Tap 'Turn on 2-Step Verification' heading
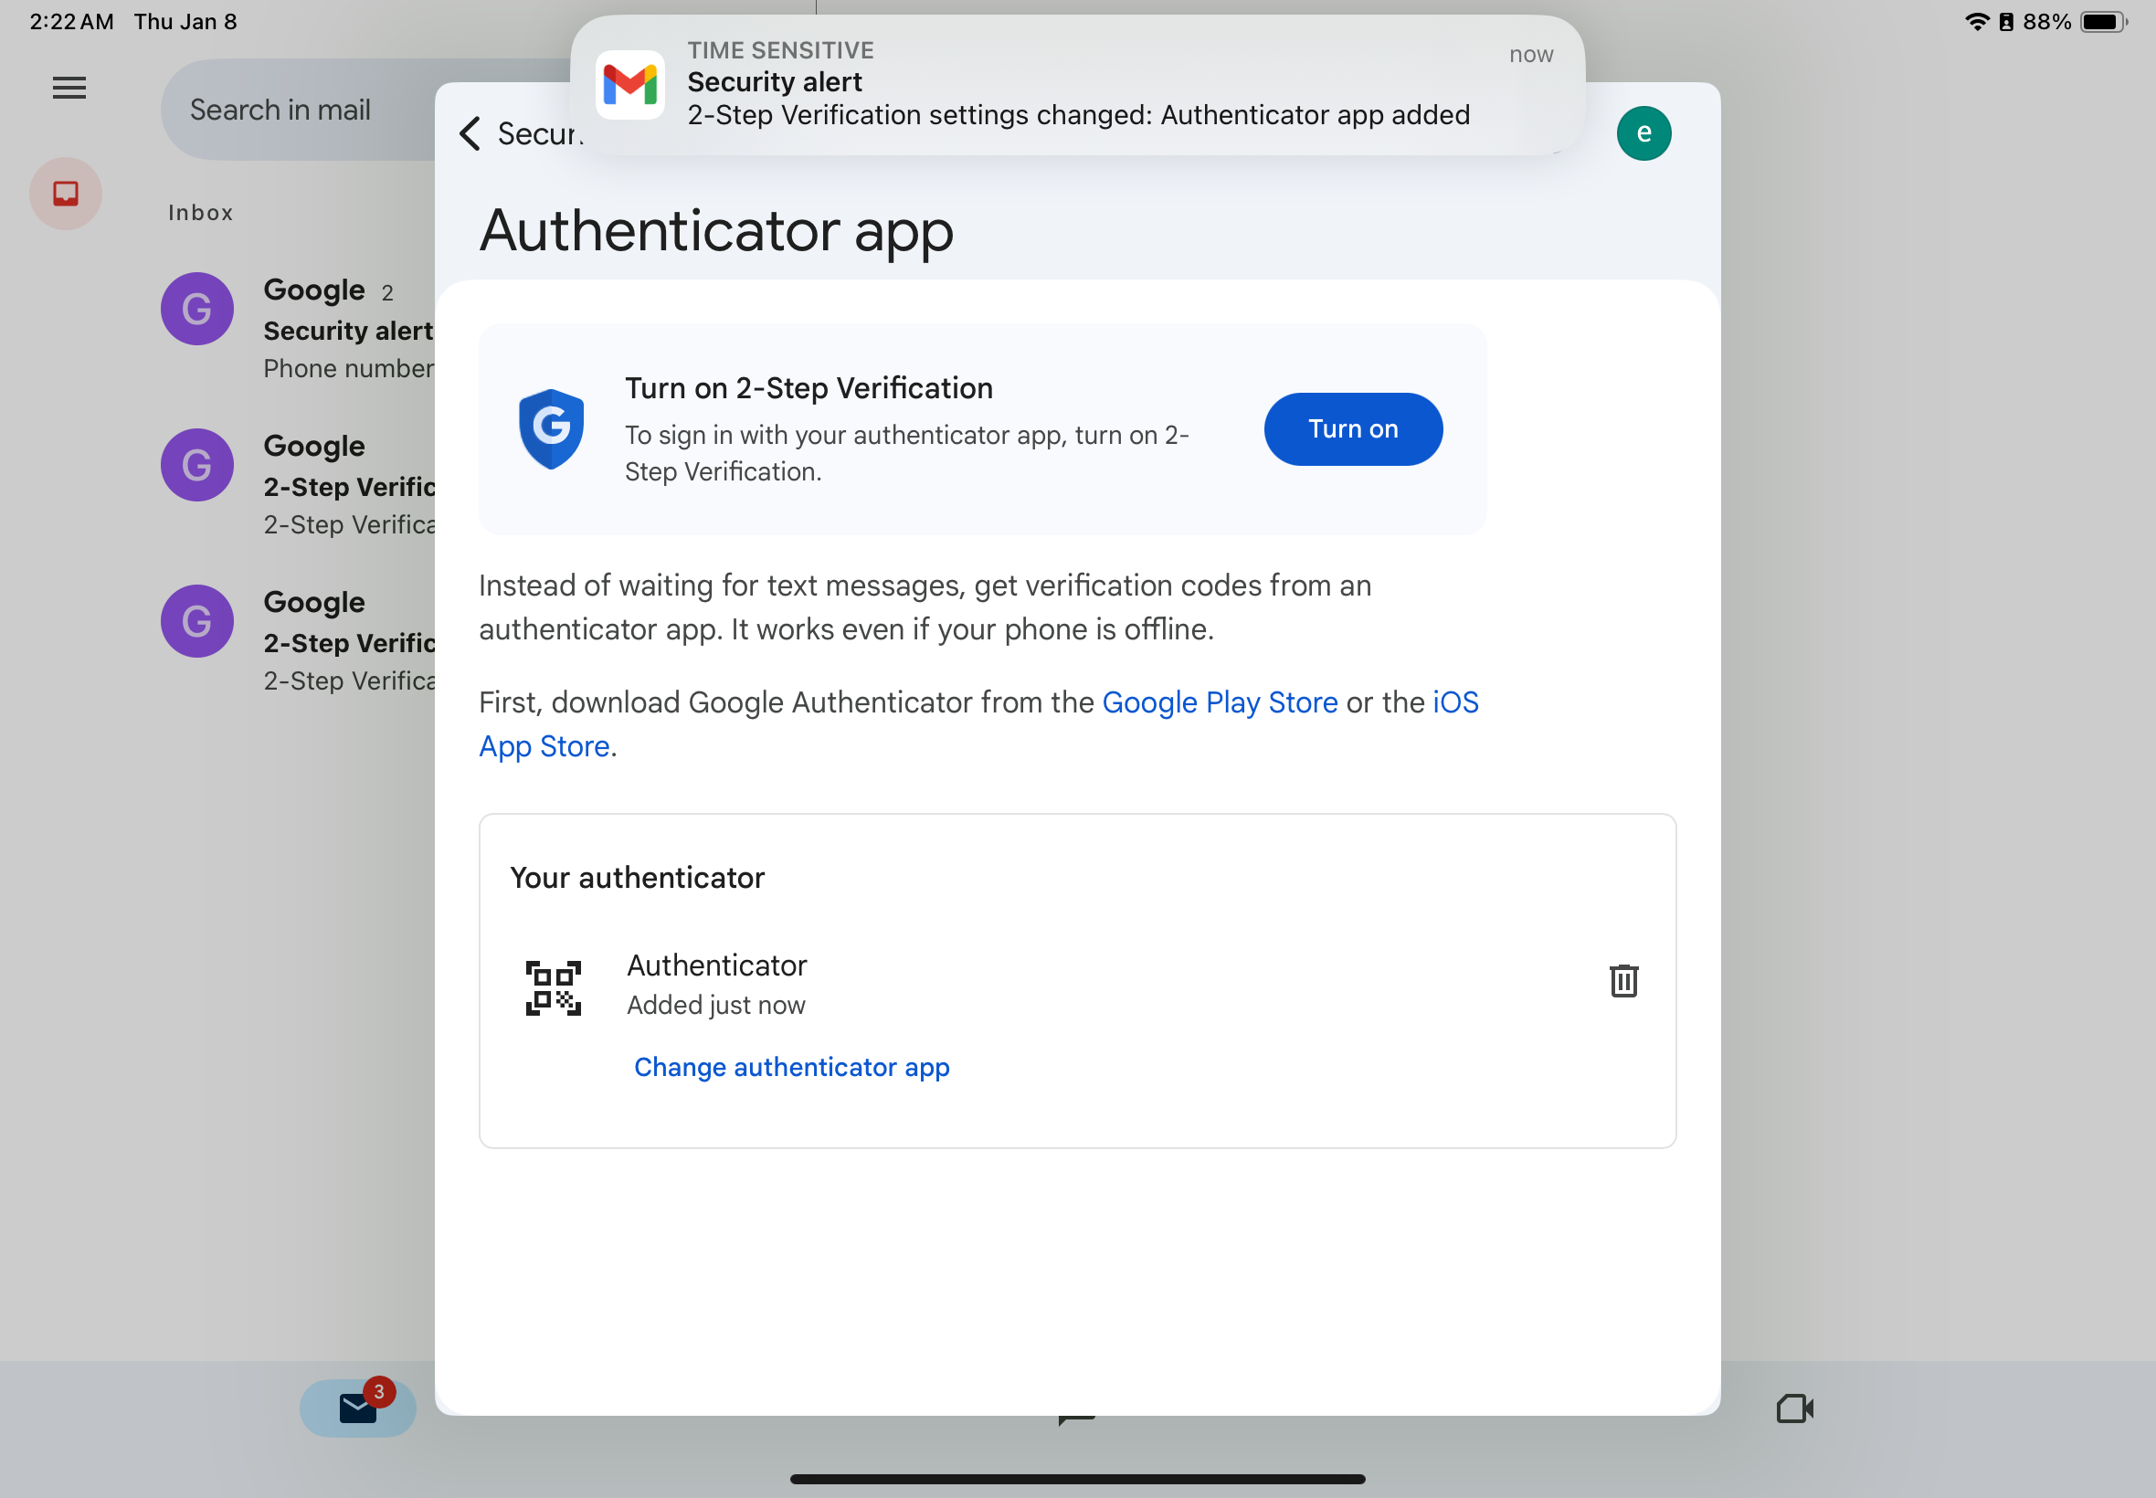 pyautogui.click(x=808, y=387)
